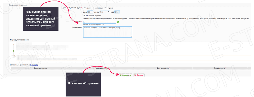This screenshot has width=254, height=97.
Task: Open the «месяц» dropdown showing Май
Action: click(x=105, y=12)
